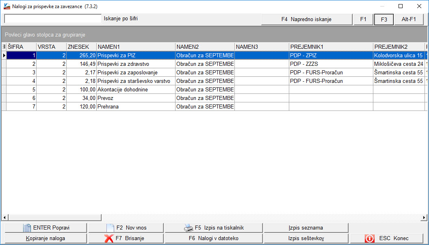The height and width of the screenshot is (245, 429).
Task: Click the PDP - ZPIZ recipient cell
Action: (331, 56)
